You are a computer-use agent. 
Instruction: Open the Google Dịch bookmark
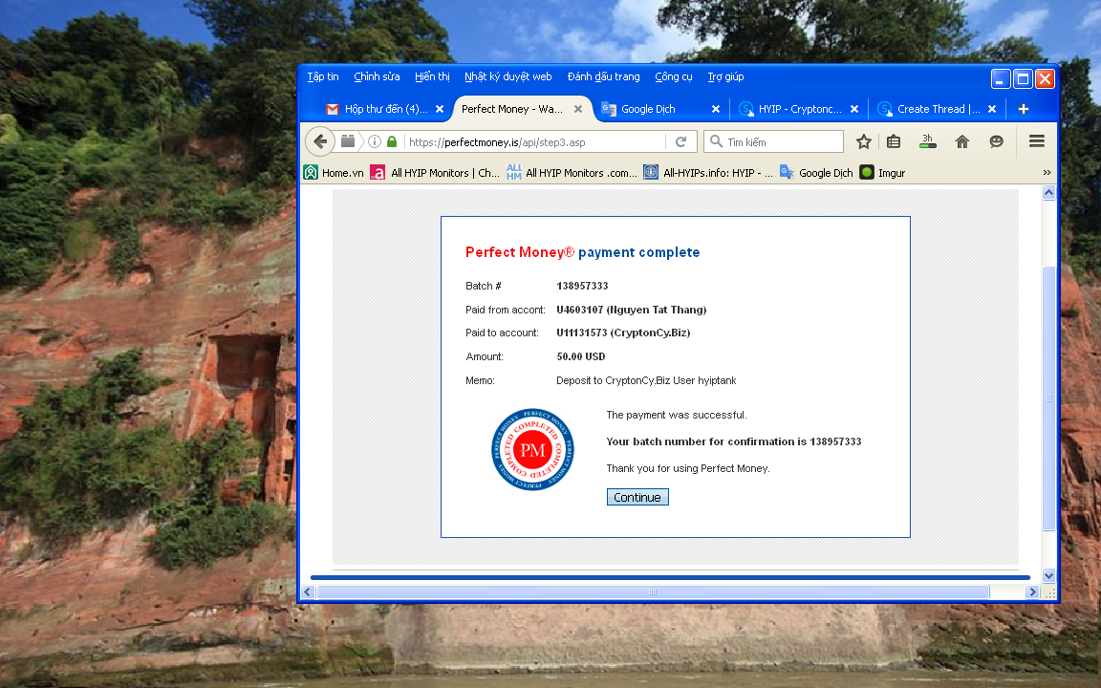(x=816, y=173)
